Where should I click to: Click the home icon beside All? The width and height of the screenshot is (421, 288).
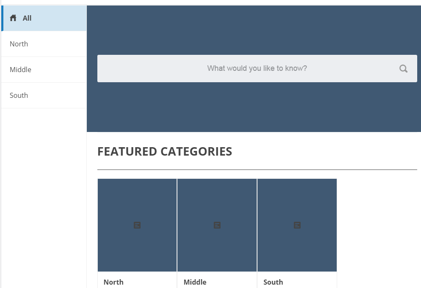[13, 18]
